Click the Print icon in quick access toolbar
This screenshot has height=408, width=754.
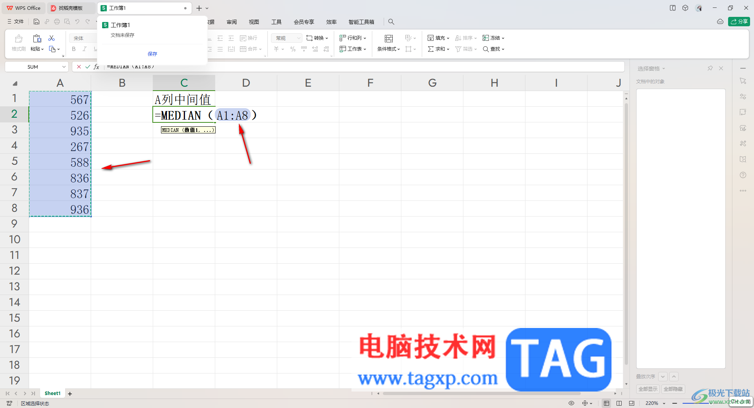pyautogui.click(x=57, y=22)
